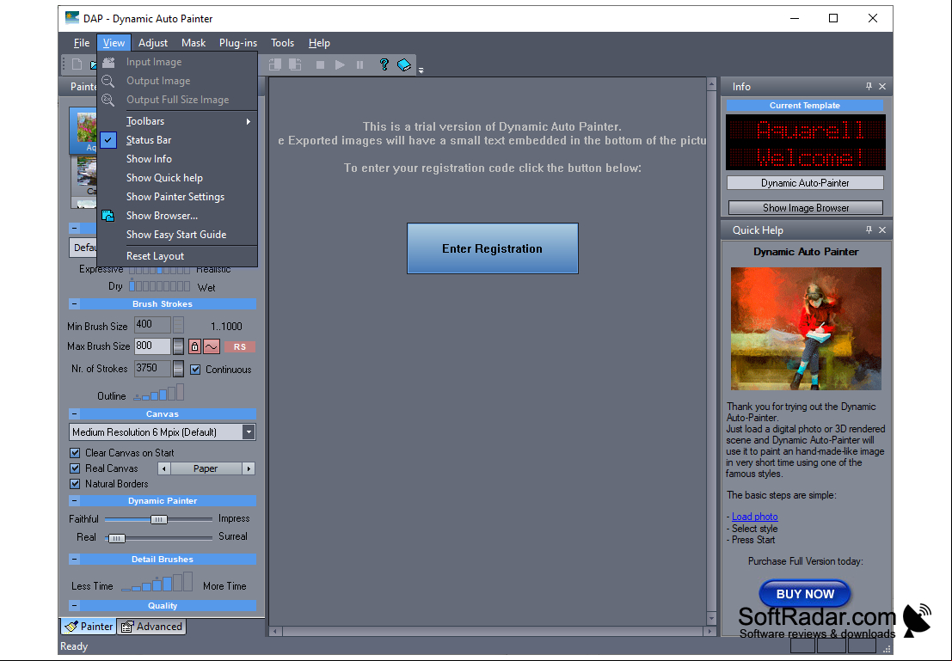Select Show Painter Settings menu entry
952x661 pixels.
[x=177, y=197]
